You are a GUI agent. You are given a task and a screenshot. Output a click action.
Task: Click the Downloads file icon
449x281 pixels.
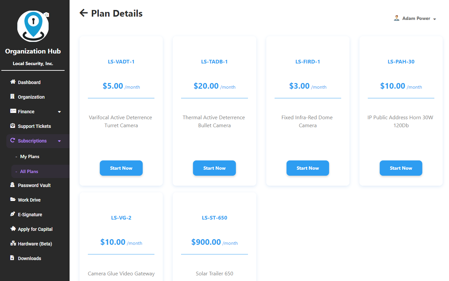point(12,258)
